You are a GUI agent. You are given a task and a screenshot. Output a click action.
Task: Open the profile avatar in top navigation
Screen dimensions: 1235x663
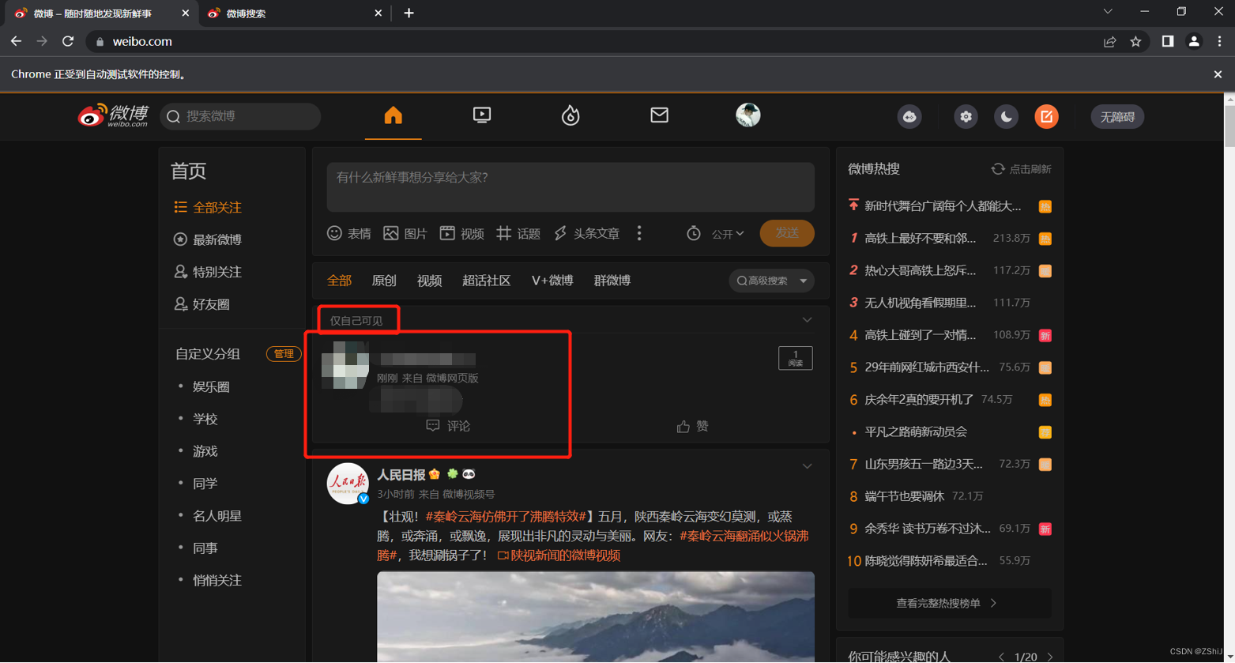(747, 115)
